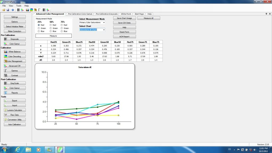
Task: Open the Tools menu
Action: (x=19, y=6)
